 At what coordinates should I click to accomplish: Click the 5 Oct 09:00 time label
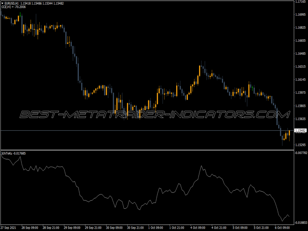240,228
